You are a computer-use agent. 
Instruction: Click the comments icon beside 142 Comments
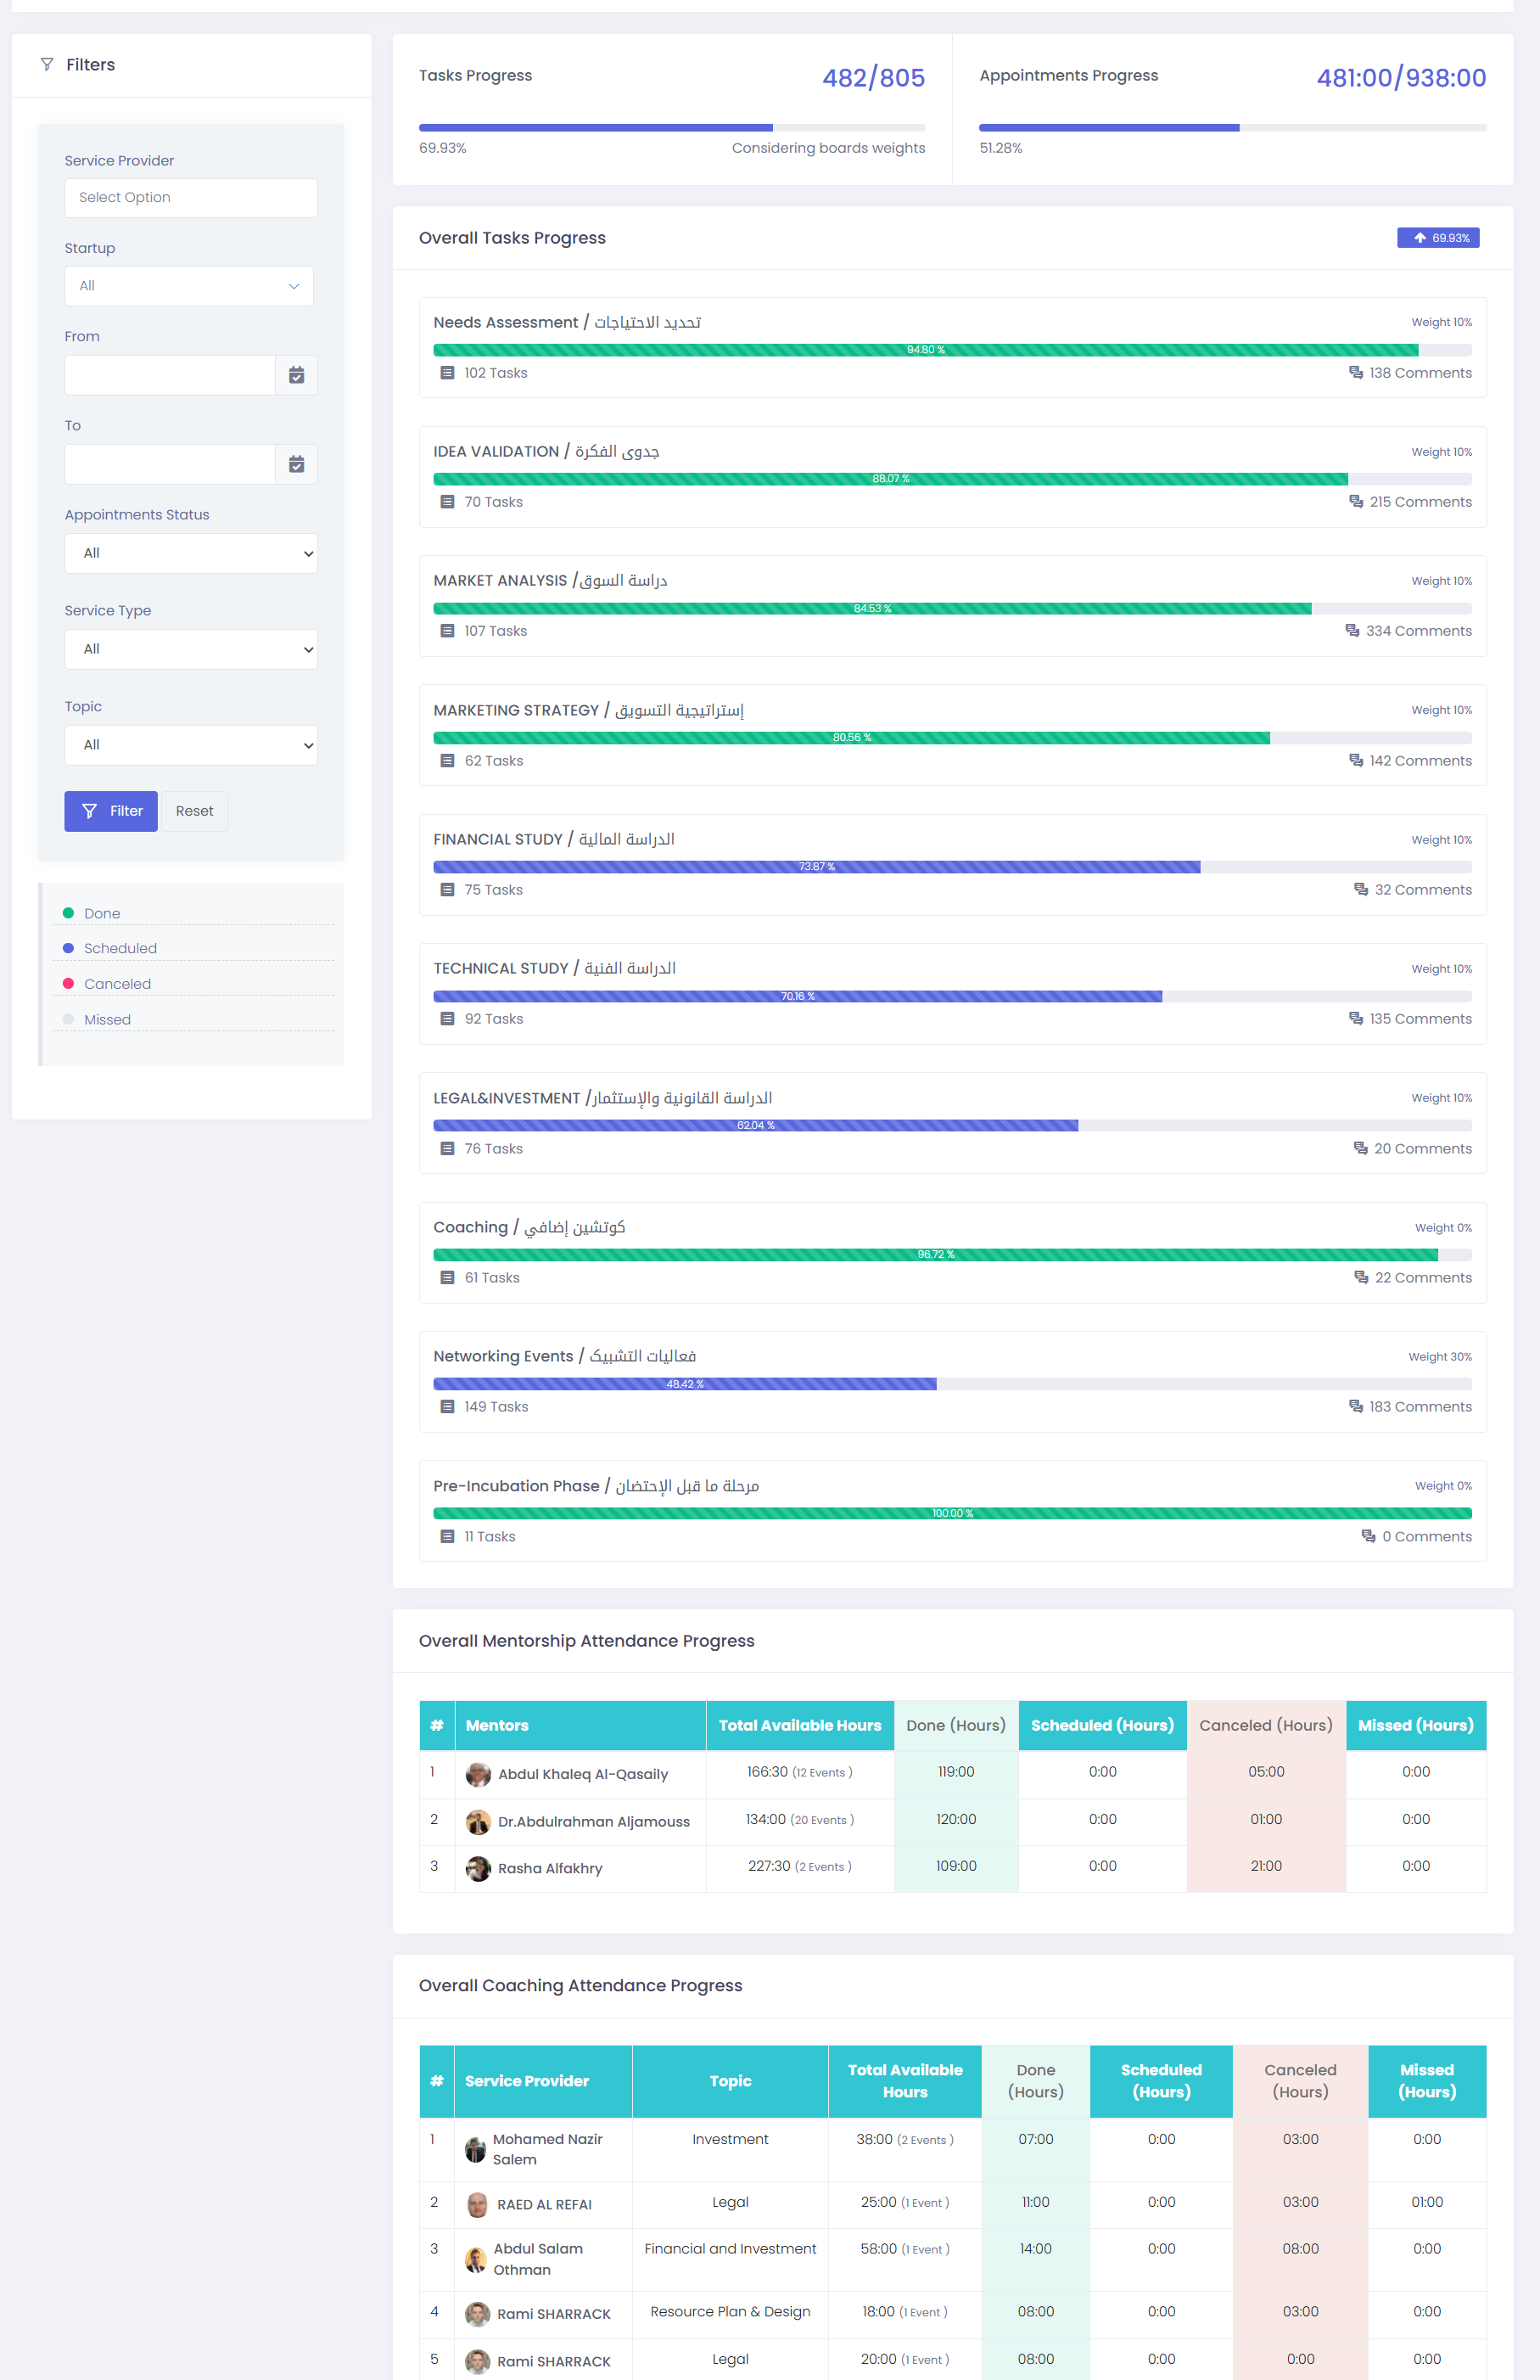point(1355,761)
